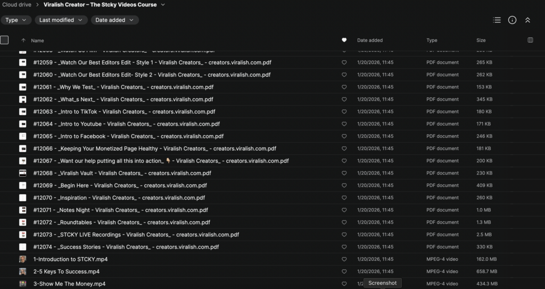This screenshot has height=289, width=545.
Task: Select the 2-5 Keys To Success.mp4 thumbnail
Action: click(23, 271)
